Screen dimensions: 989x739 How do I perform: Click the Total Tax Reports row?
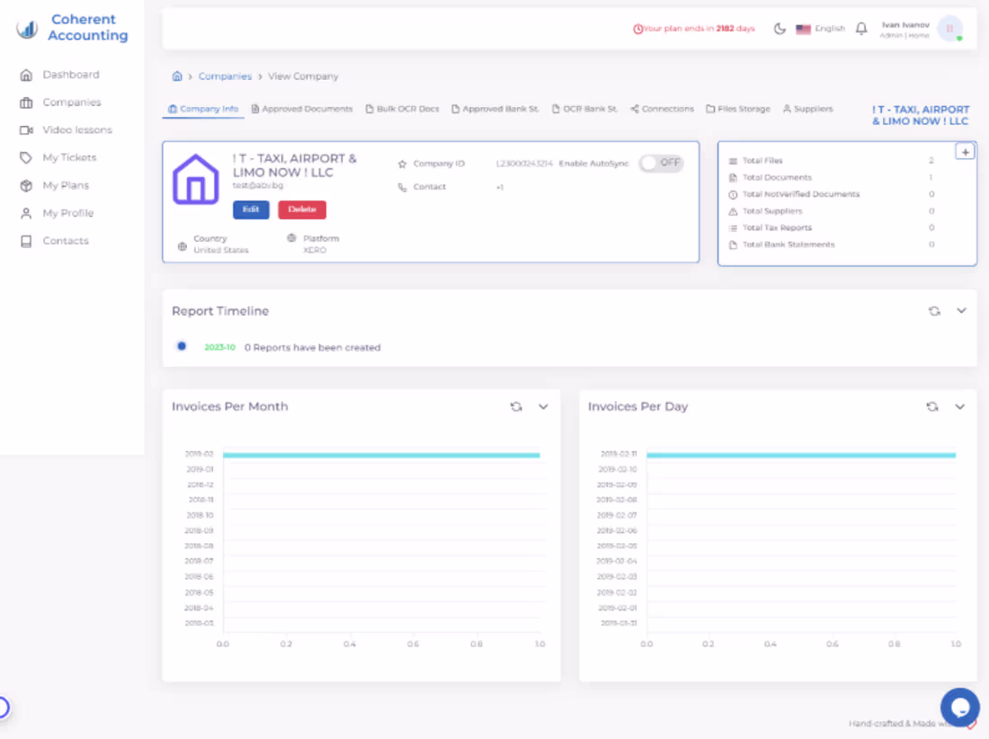(832, 227)
